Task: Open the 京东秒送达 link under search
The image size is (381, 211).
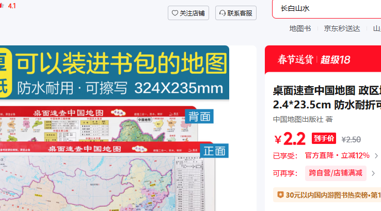Action: click(342, 28)
